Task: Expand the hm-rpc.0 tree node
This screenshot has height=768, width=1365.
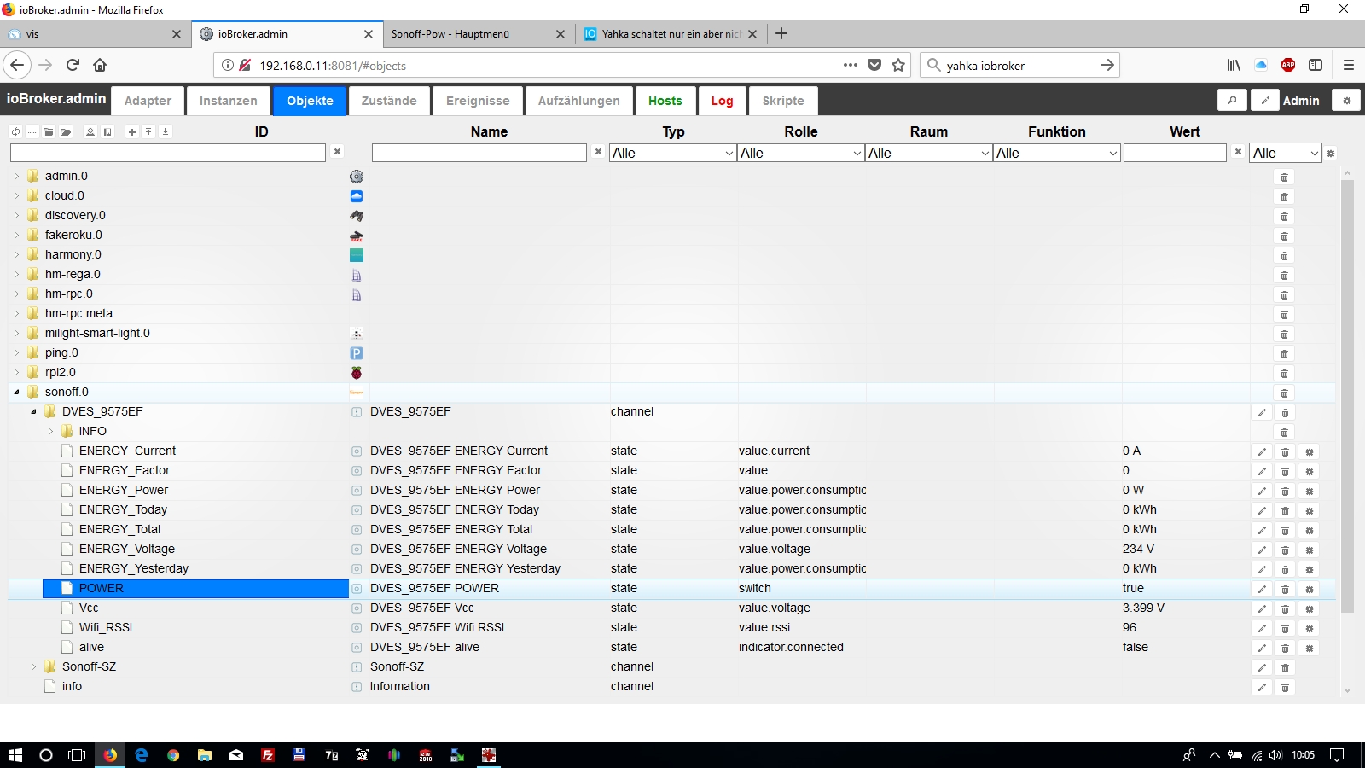Action: click(x=16, y=294)
